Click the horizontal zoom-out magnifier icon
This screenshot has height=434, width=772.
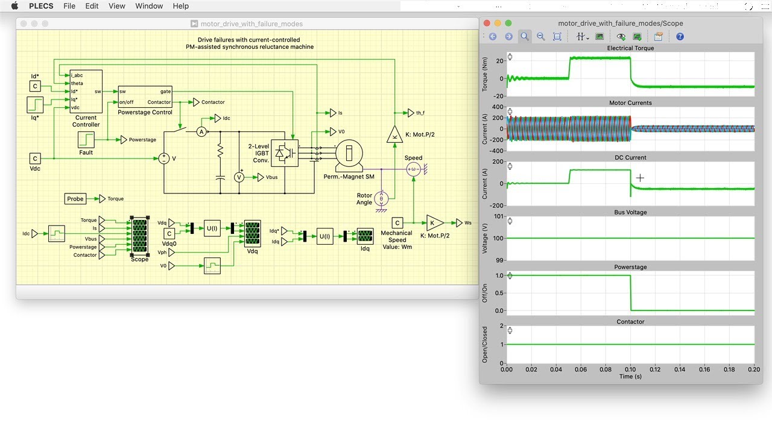(541, 37)
